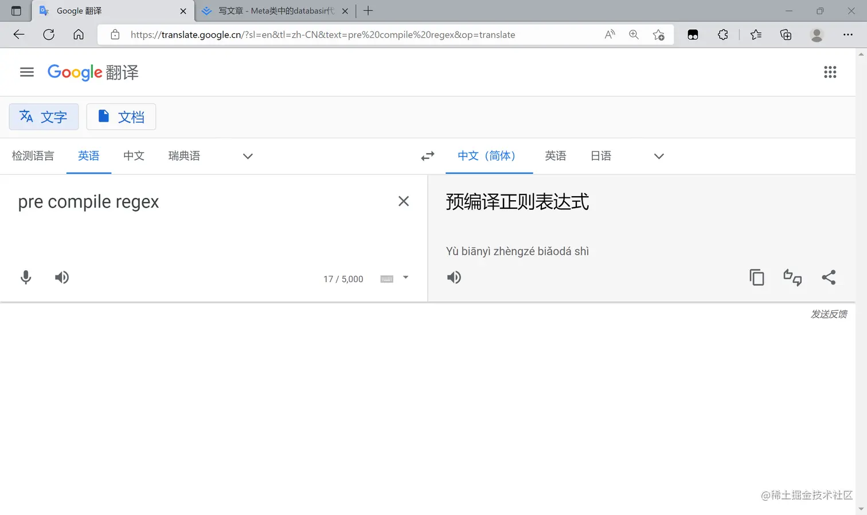867x515 pixels.
Task: Open a new browser tab
Action: click(368, 11)
